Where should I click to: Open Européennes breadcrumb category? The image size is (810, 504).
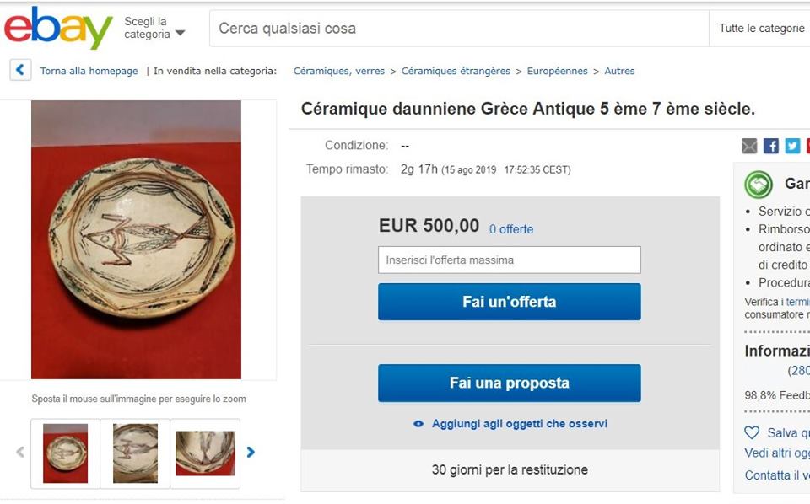tap(557, 71)
